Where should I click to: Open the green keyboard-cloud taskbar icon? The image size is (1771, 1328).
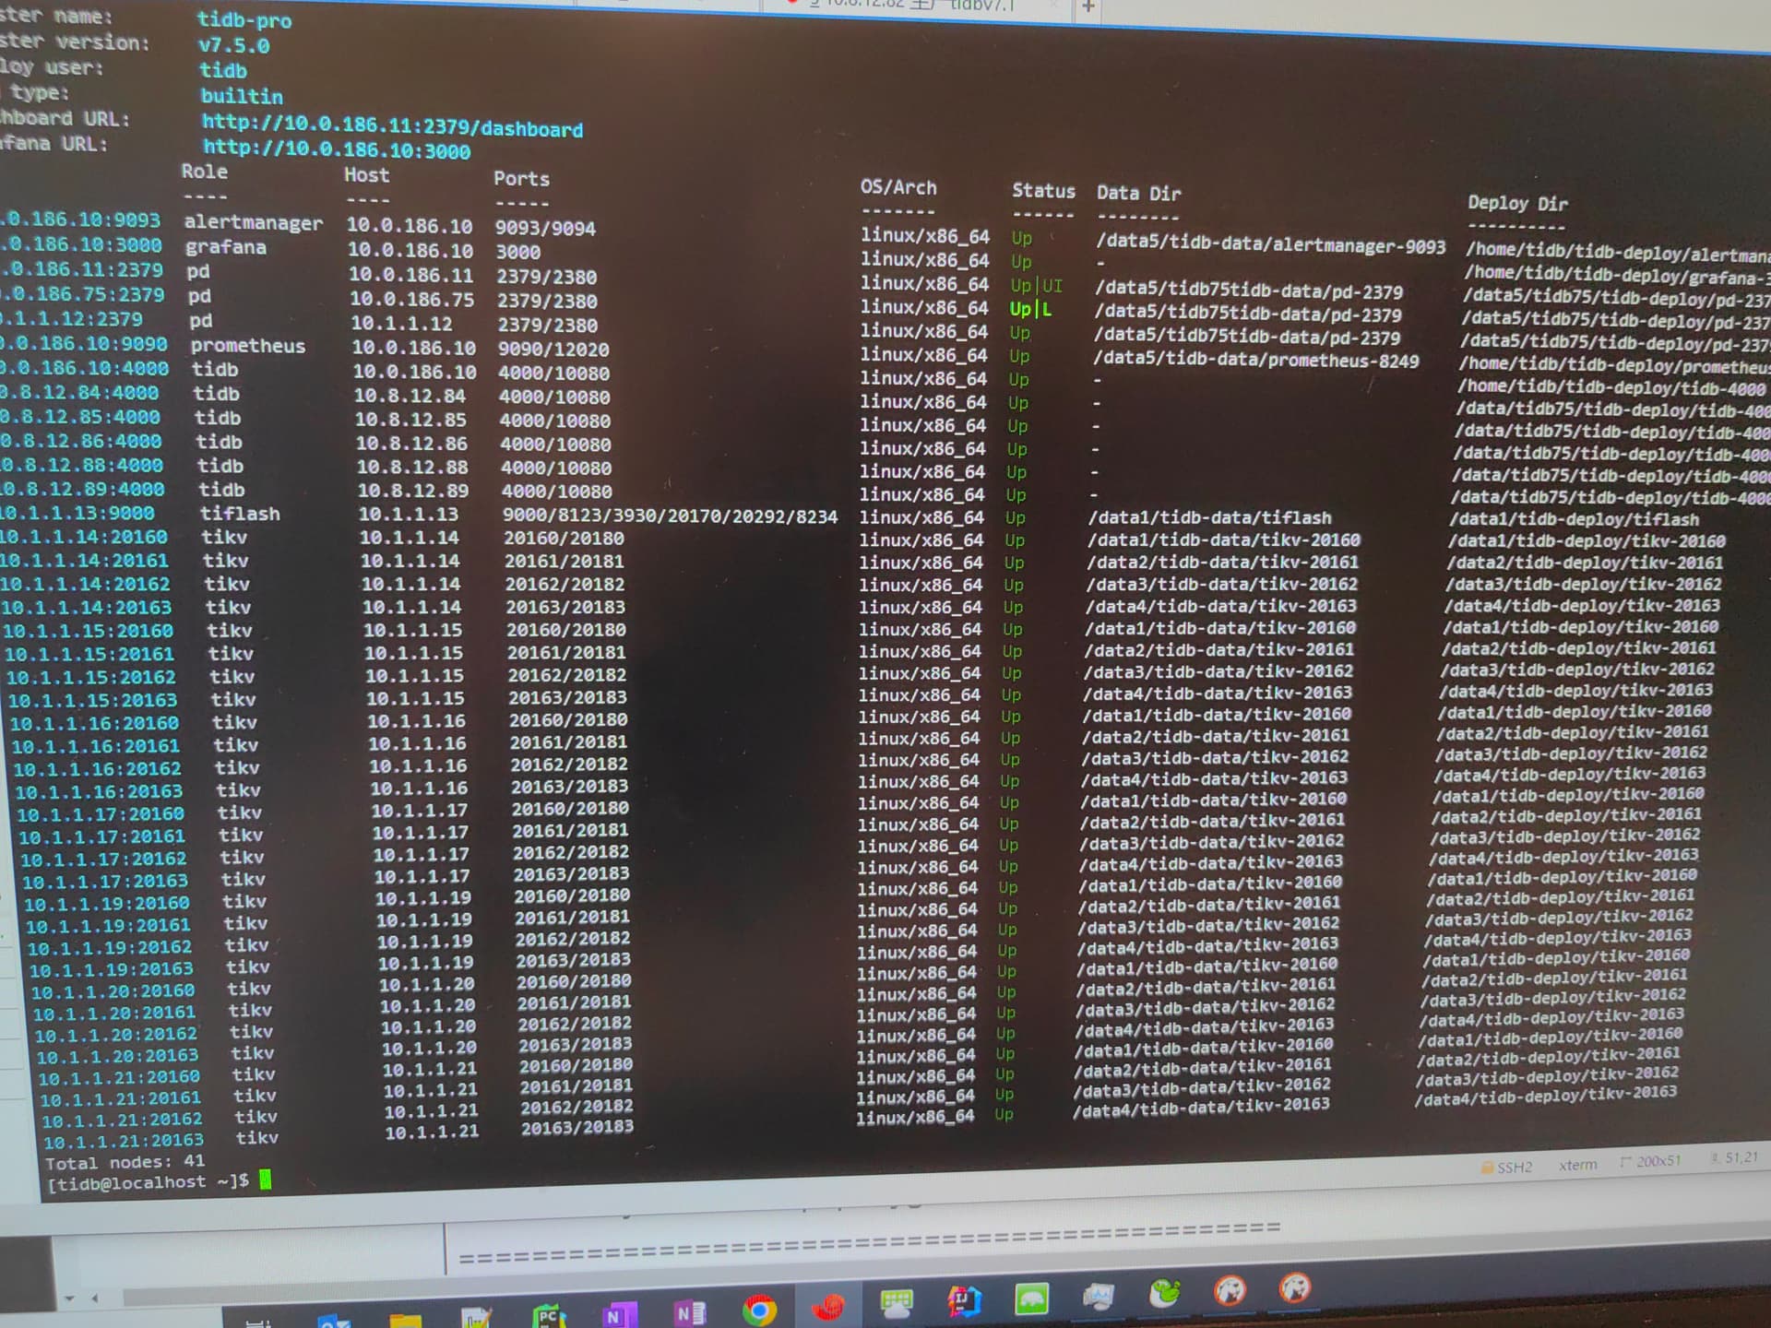(x=896, y=1303)
